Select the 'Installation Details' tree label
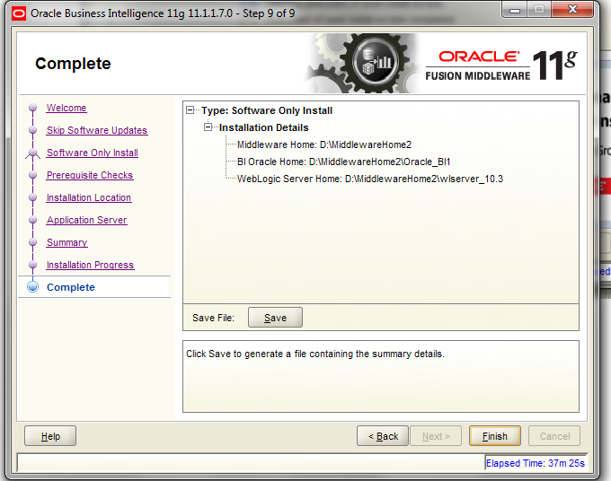 (264, 127)
